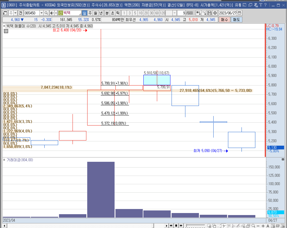Expand the 빅텍 stock name combo corner
Image resolution: width=287 pixels, height=228 pixels.
tap(80, 14)
